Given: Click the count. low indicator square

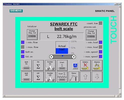Looking at the screenshot, I should click(x=100, y=23).
